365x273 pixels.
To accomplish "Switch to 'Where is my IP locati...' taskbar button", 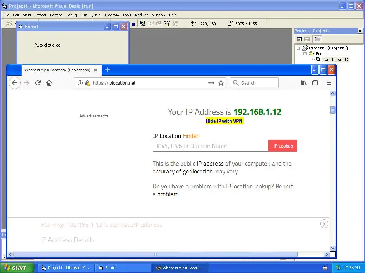I will tap(180, 268).
